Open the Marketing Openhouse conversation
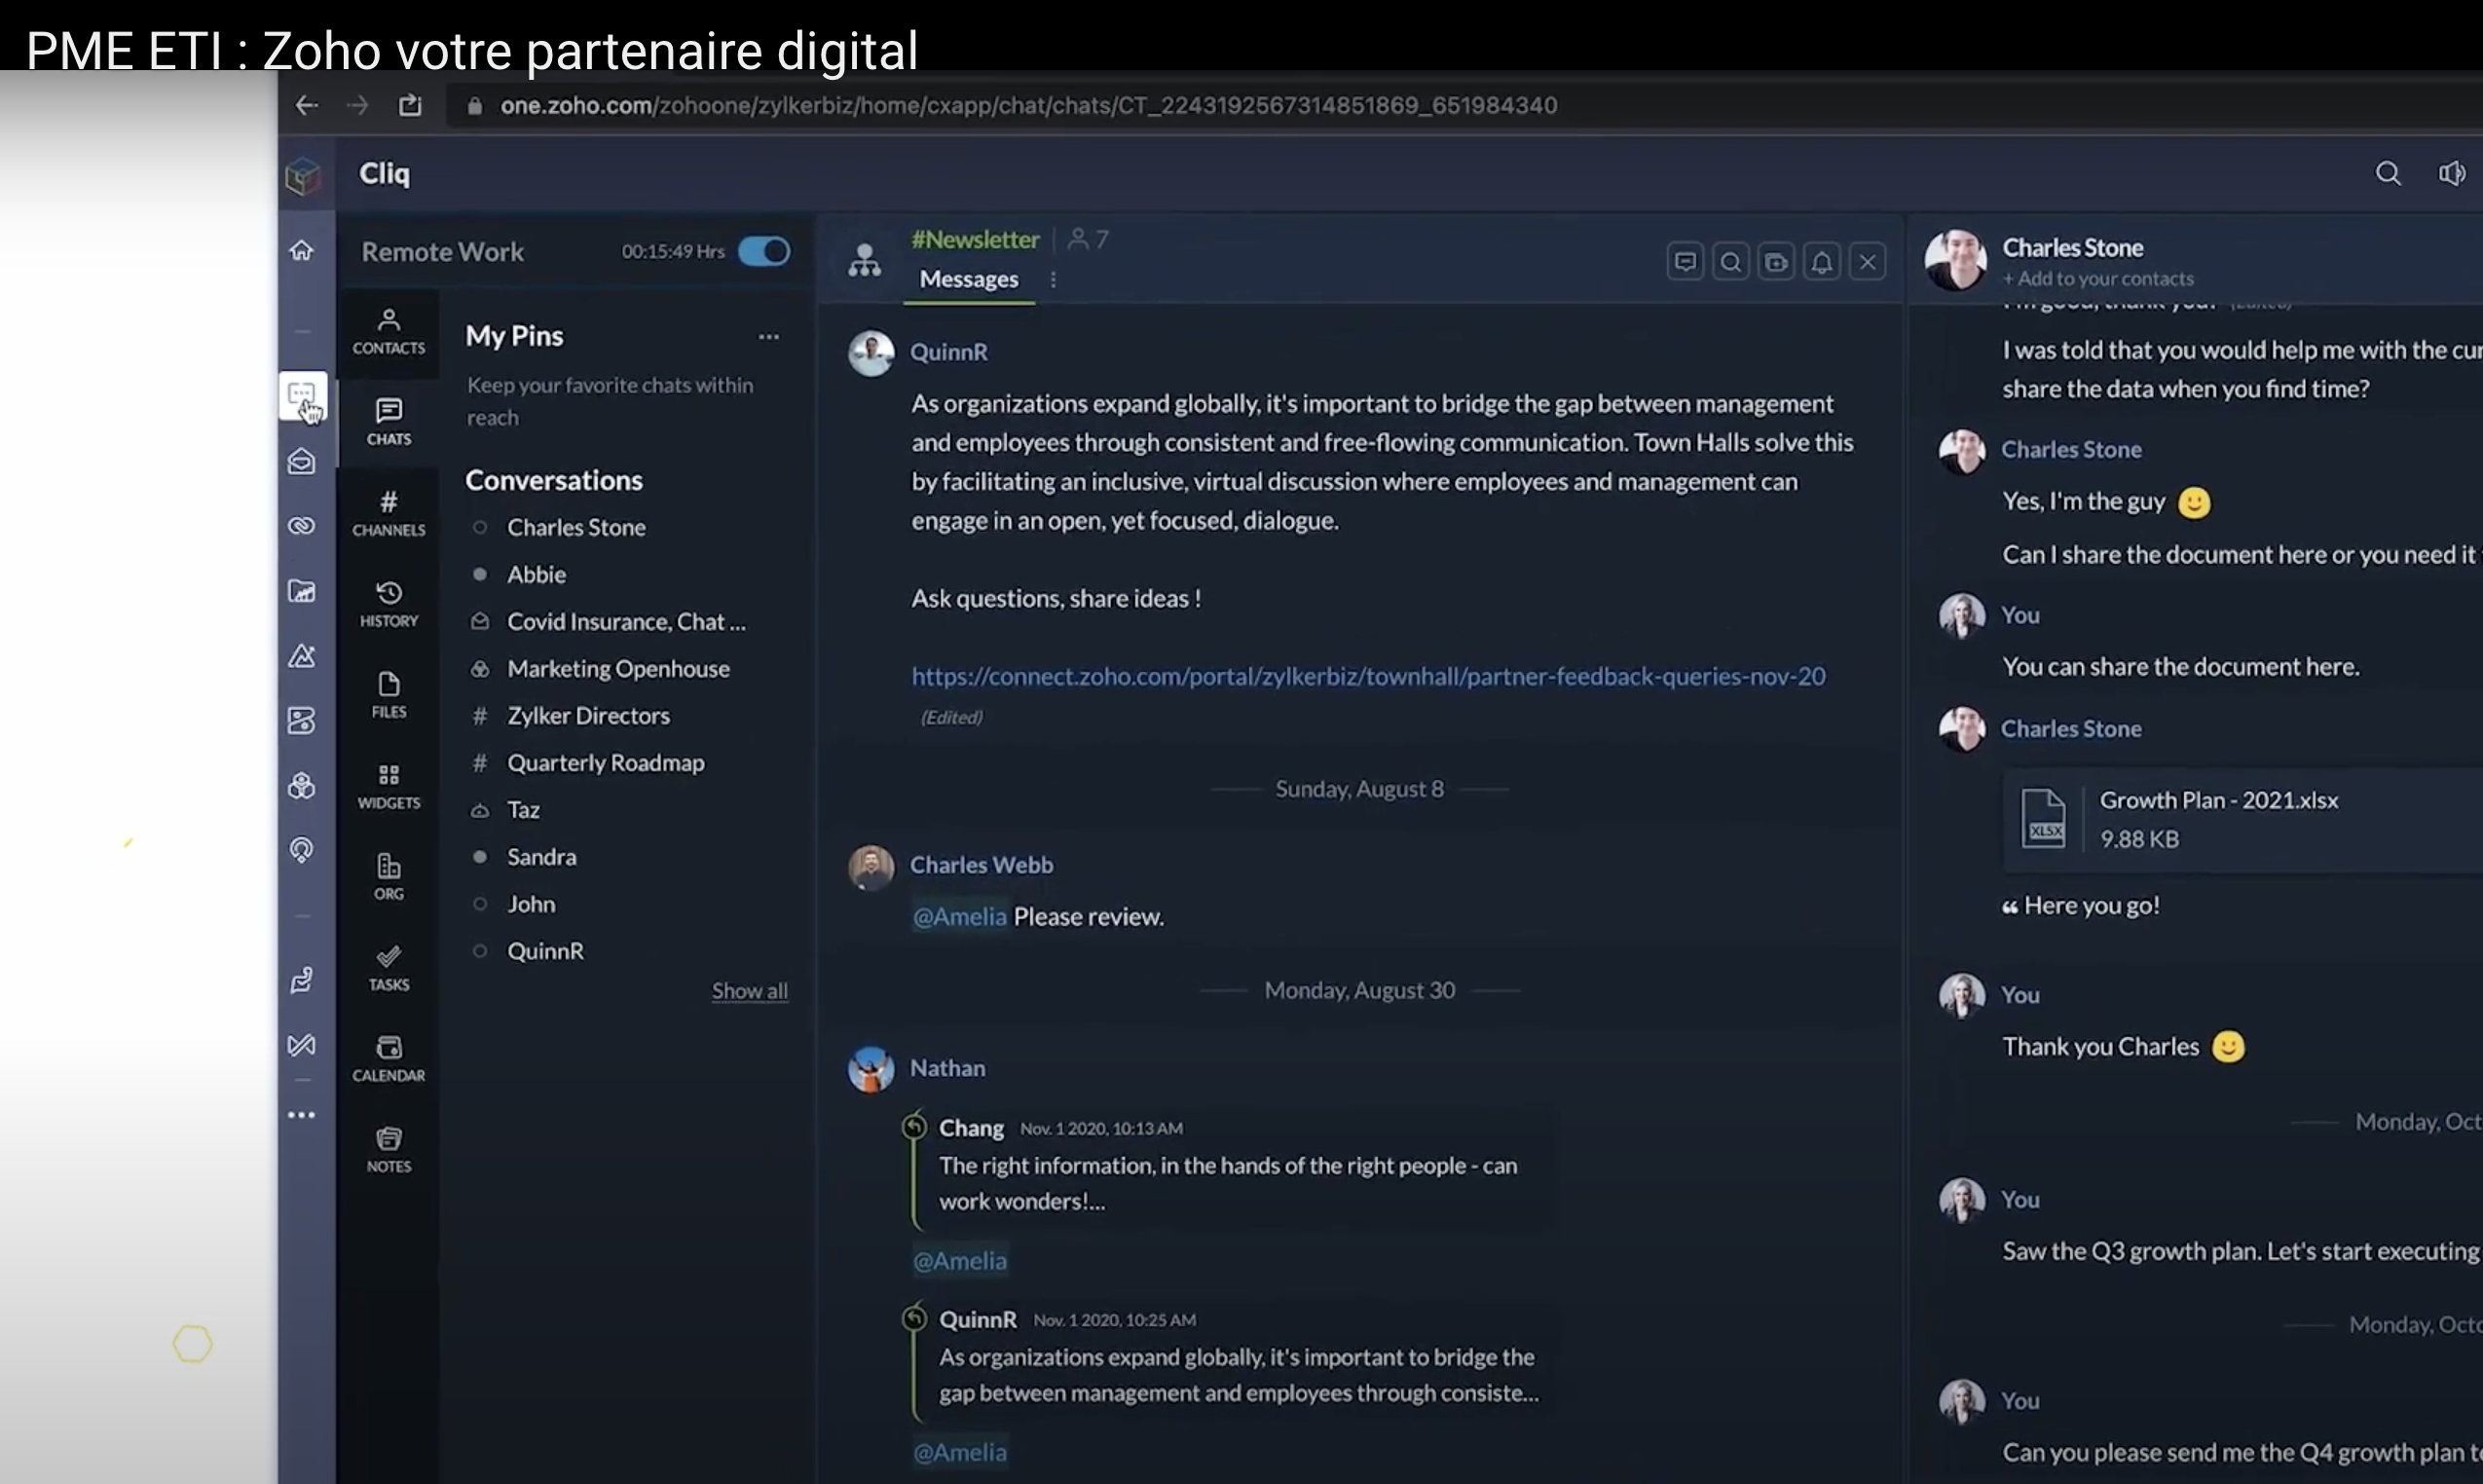The width and height of the screenshot is (2483, 1484). [x=618, y=668]
